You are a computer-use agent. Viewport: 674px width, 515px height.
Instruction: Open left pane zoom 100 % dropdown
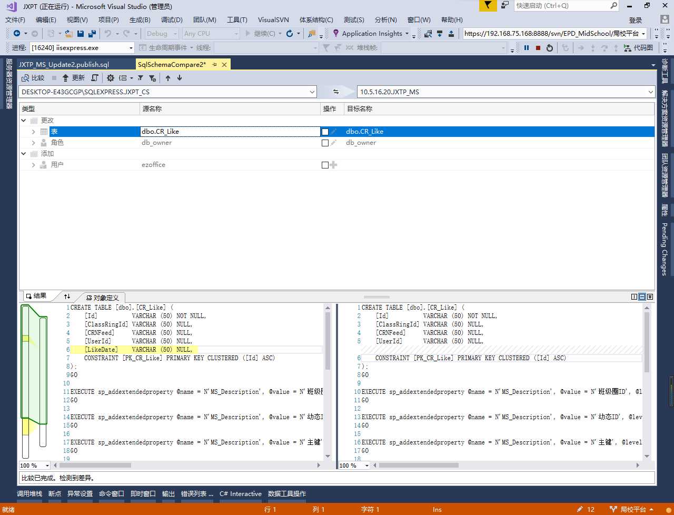(47, 466)
